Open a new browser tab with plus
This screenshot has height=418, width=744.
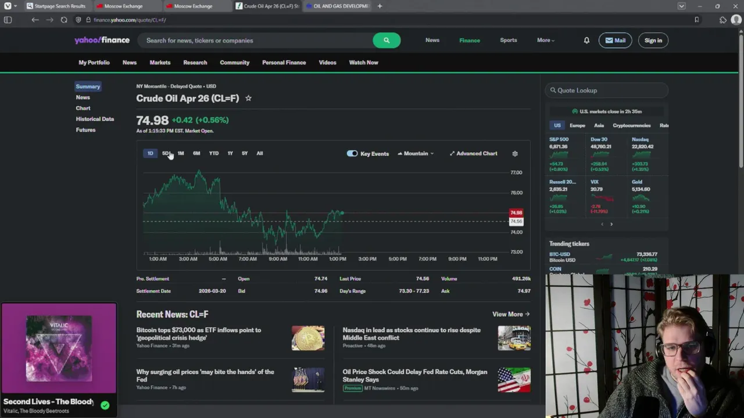[380, 6]
